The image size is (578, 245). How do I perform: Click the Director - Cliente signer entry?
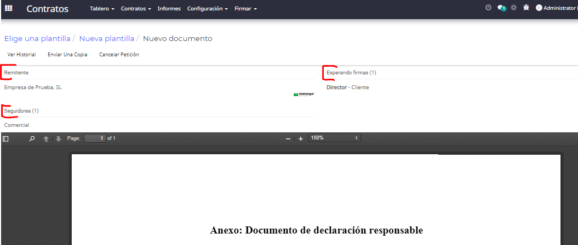coord(347,87)
